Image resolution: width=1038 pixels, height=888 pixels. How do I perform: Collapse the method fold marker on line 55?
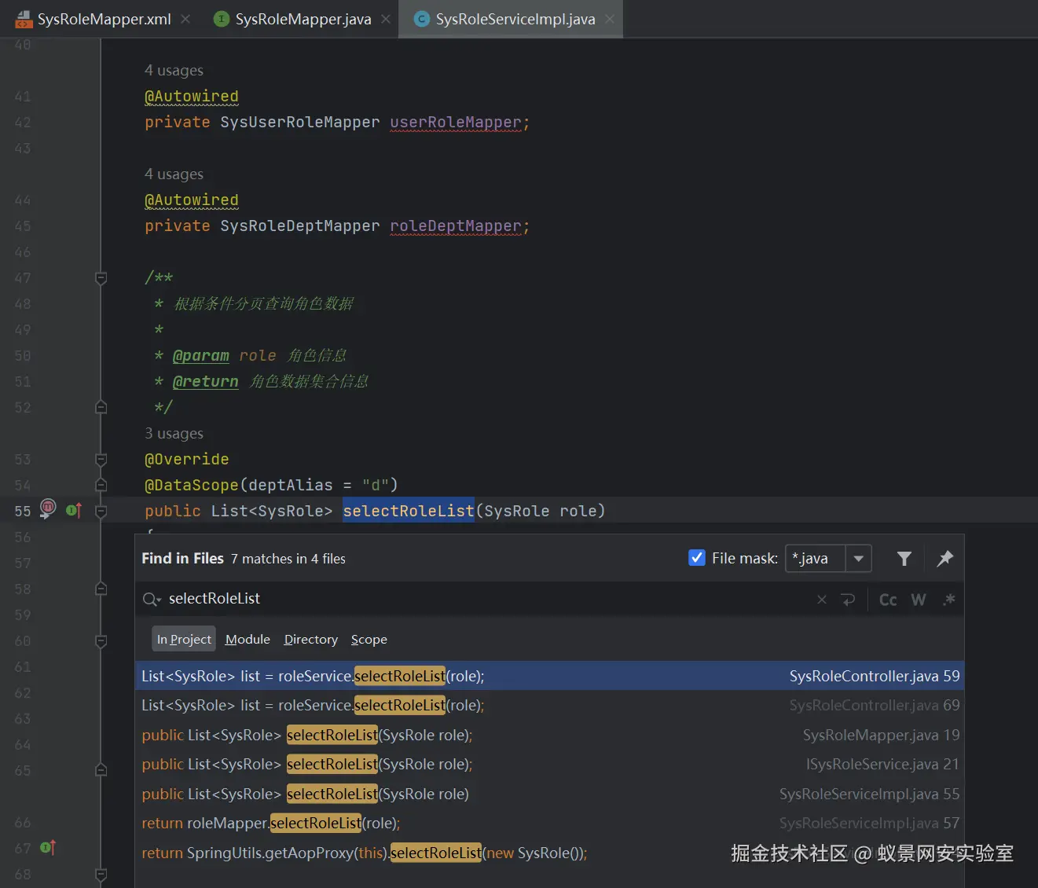(x=101, y=512)
